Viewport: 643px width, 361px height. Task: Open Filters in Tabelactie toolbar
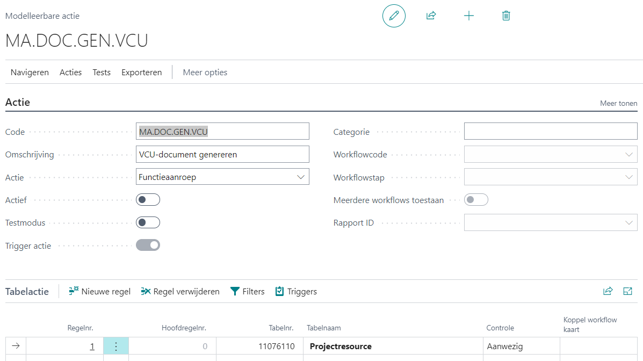click(247, 291)
